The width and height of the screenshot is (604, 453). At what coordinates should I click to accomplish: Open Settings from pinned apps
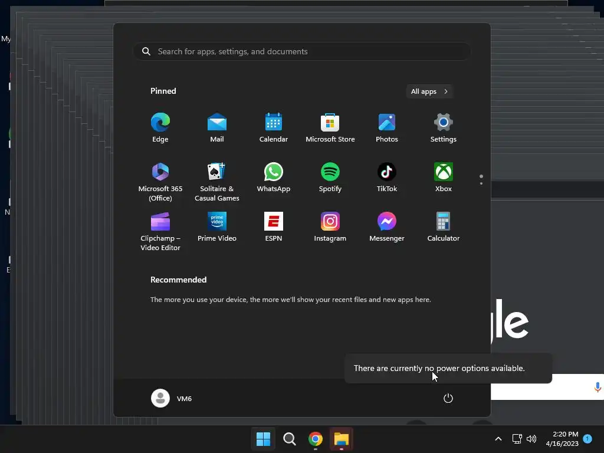point(444,127)
